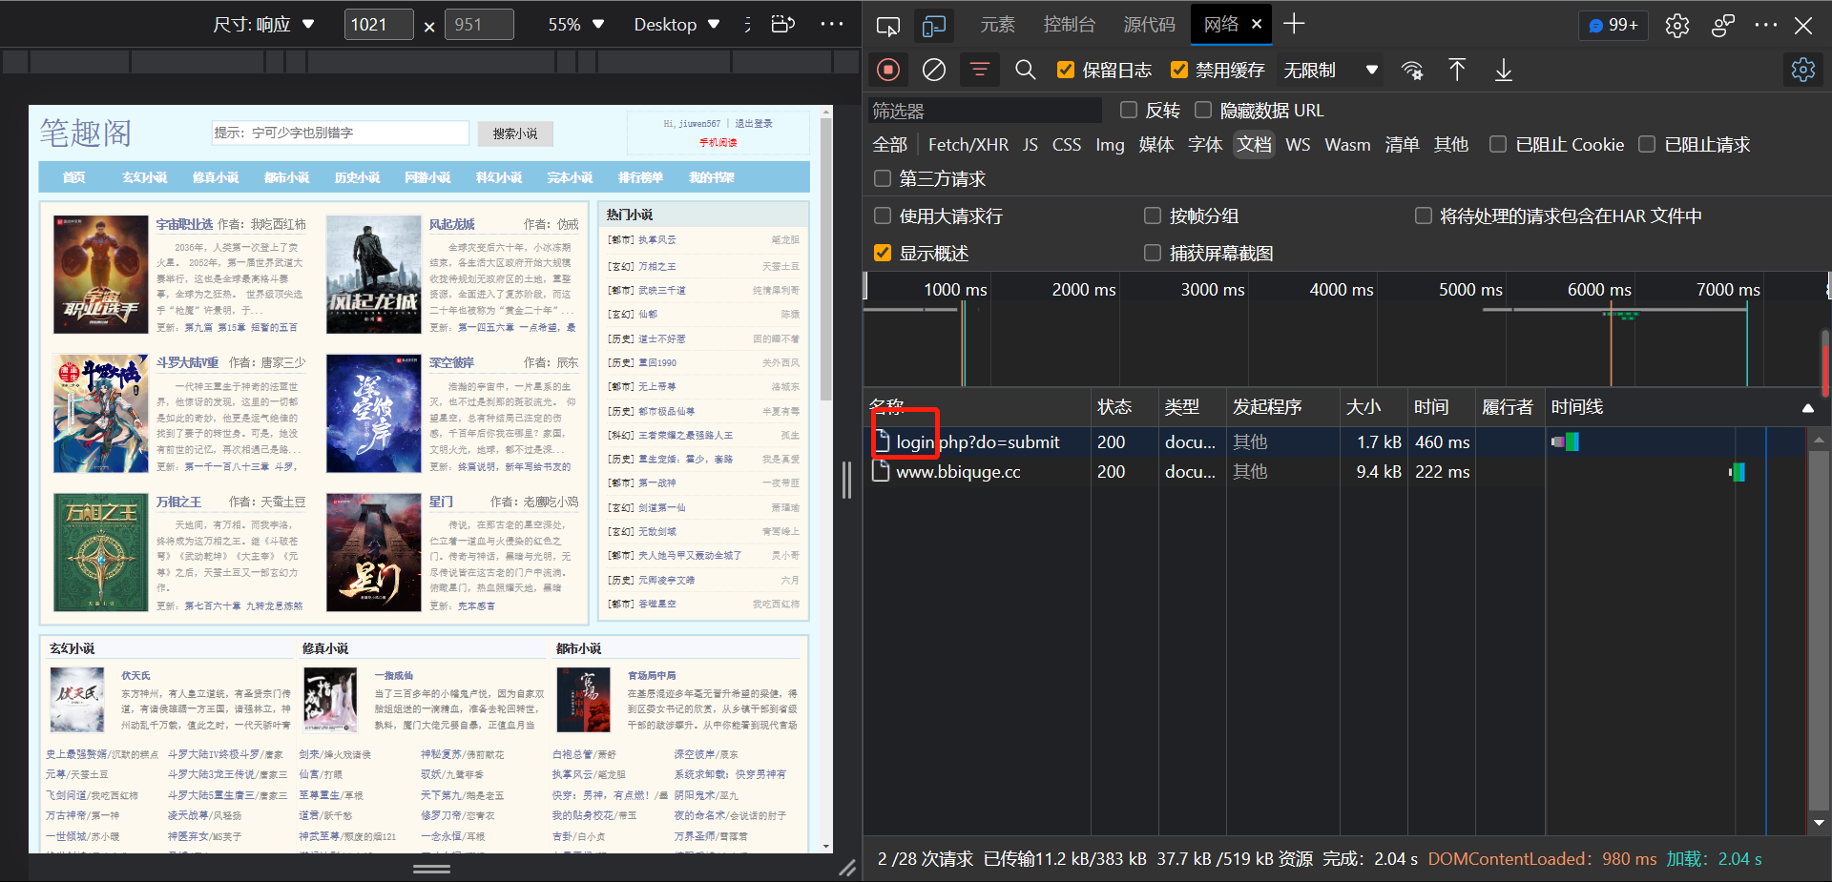Click the 搜索小说 search button
Viewport: 1832px width, 882px height.
pos(515,133)
